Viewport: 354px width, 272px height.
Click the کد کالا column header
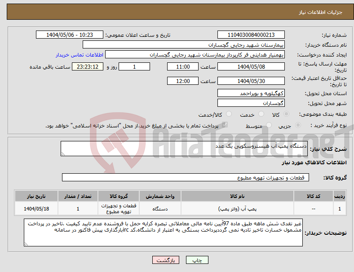tap(314, 196)
